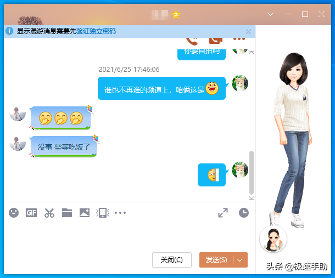
Task: Open the emoji picker smiley icon
Action: (14, 213)
